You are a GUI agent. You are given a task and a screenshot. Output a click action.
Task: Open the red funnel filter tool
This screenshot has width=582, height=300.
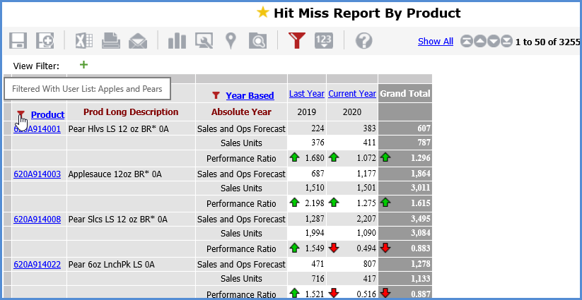(x=297, y=41)
